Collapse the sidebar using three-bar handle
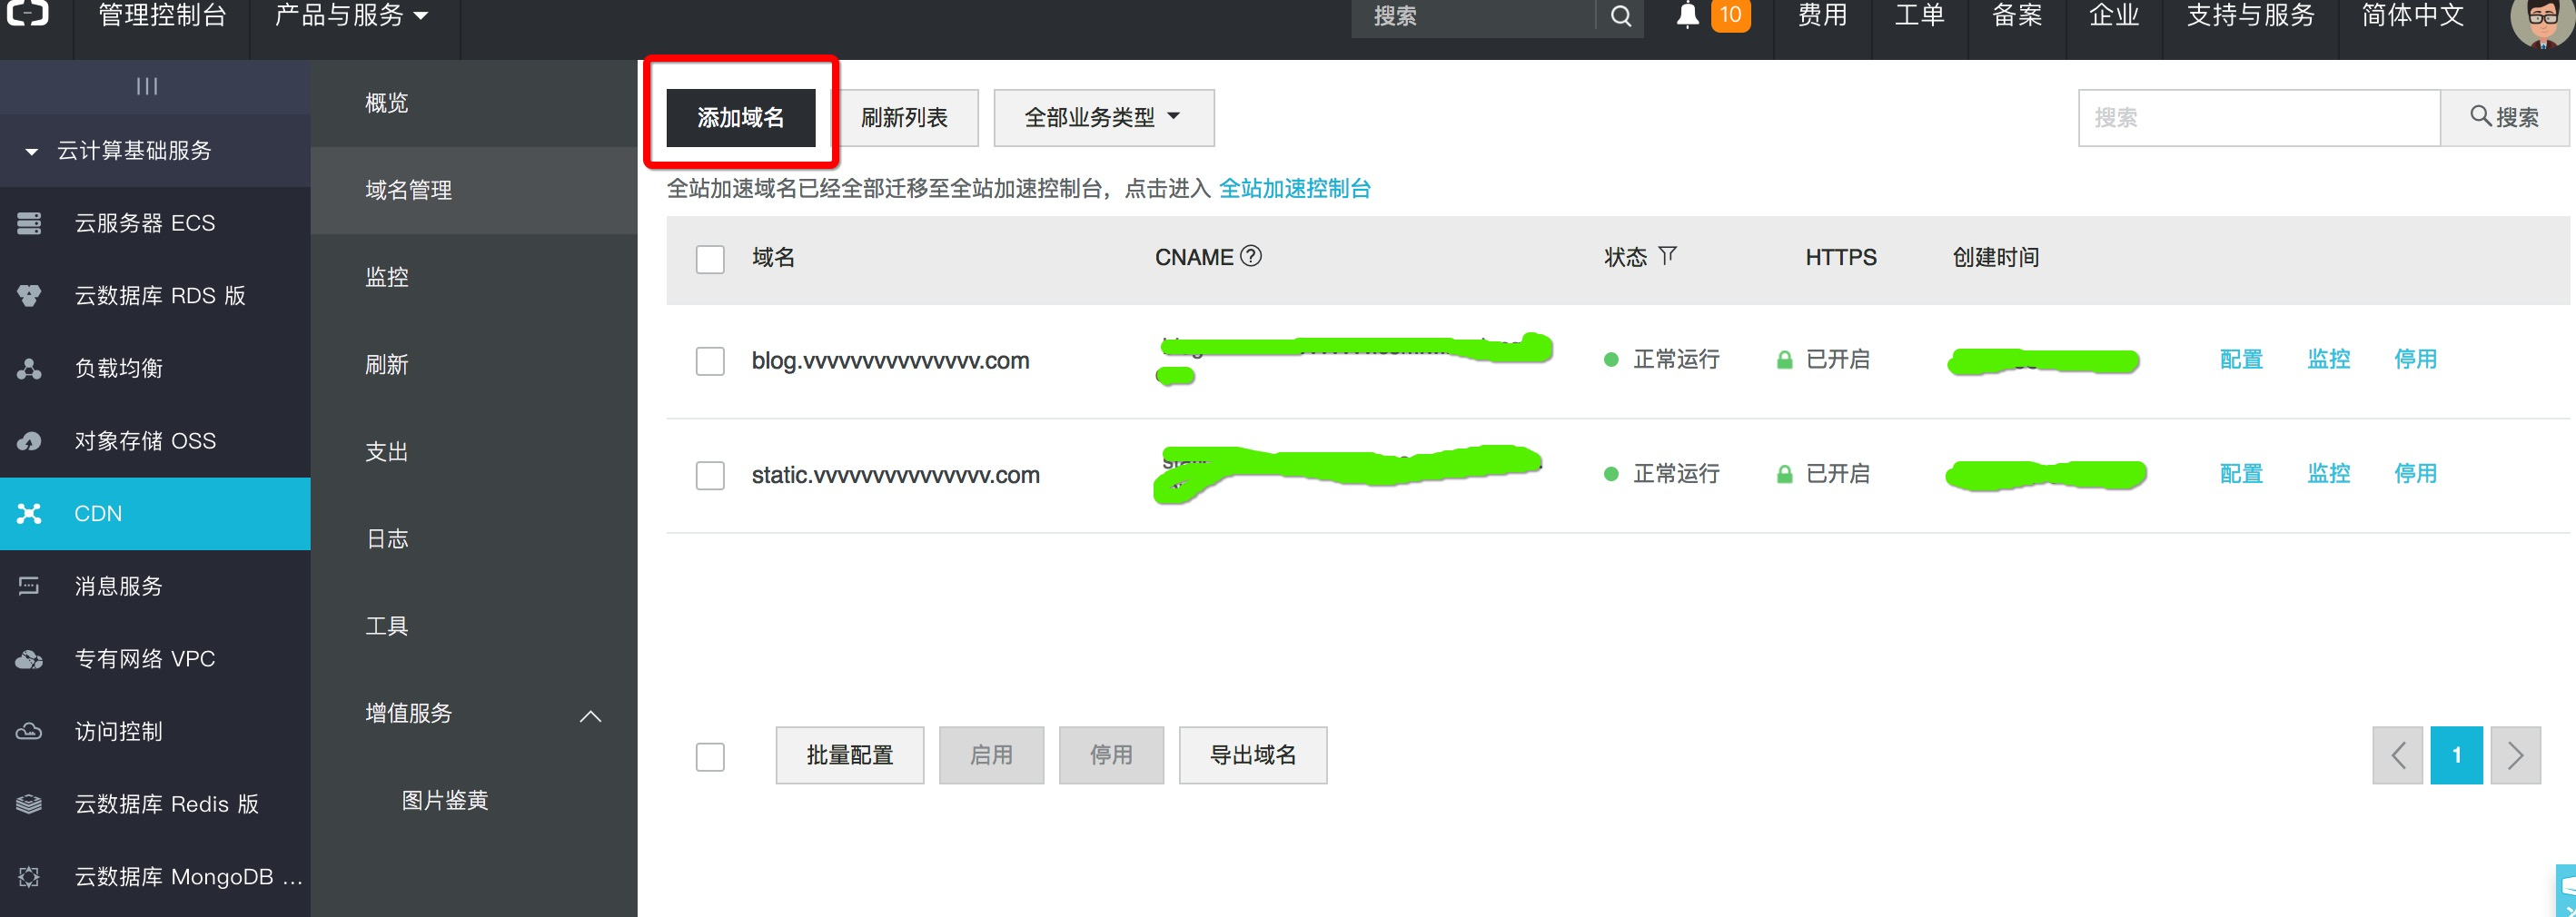Viewport: 2576px width, 917px height. (x=147, y=86)
